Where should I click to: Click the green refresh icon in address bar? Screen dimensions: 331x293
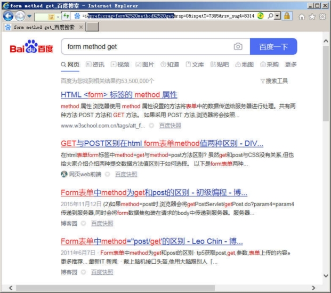coord(261,16)
